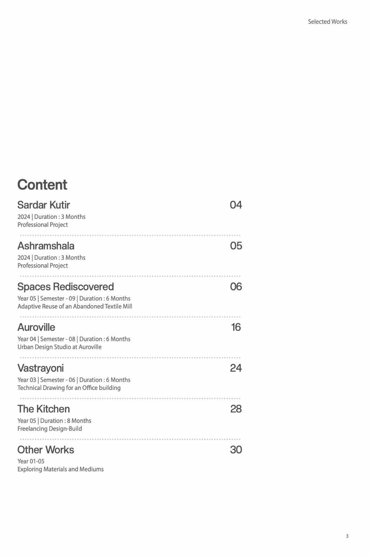This screenshot has width=369, height=557.
Task: Click page number 05 beside Ashramshala
Action: 236,246
